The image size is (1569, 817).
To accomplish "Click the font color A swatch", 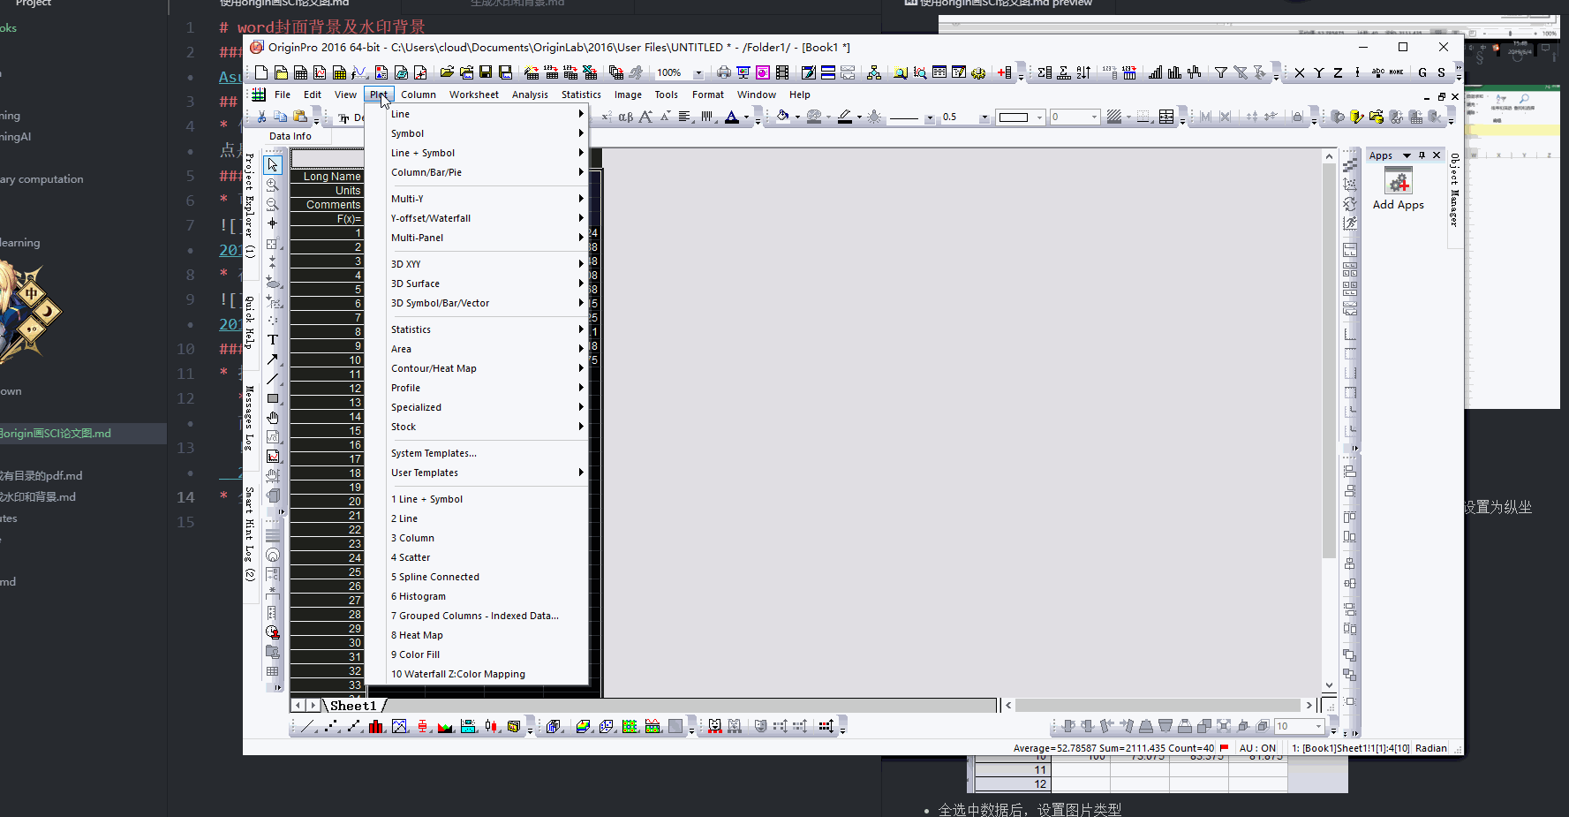I will pyautogui.click(x=731, y=117).
